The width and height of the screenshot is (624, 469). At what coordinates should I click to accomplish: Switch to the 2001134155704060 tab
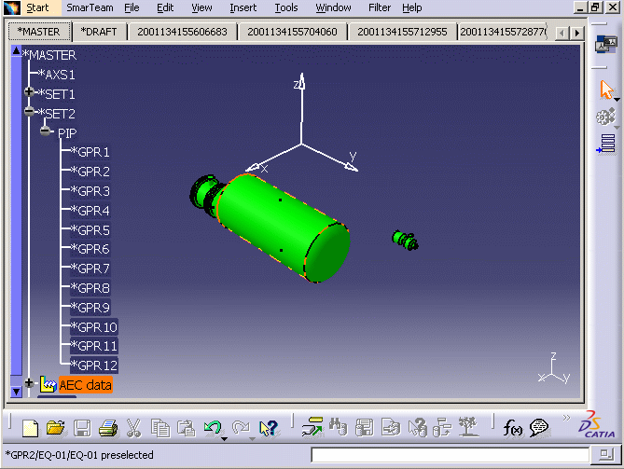tap(292, 32)
